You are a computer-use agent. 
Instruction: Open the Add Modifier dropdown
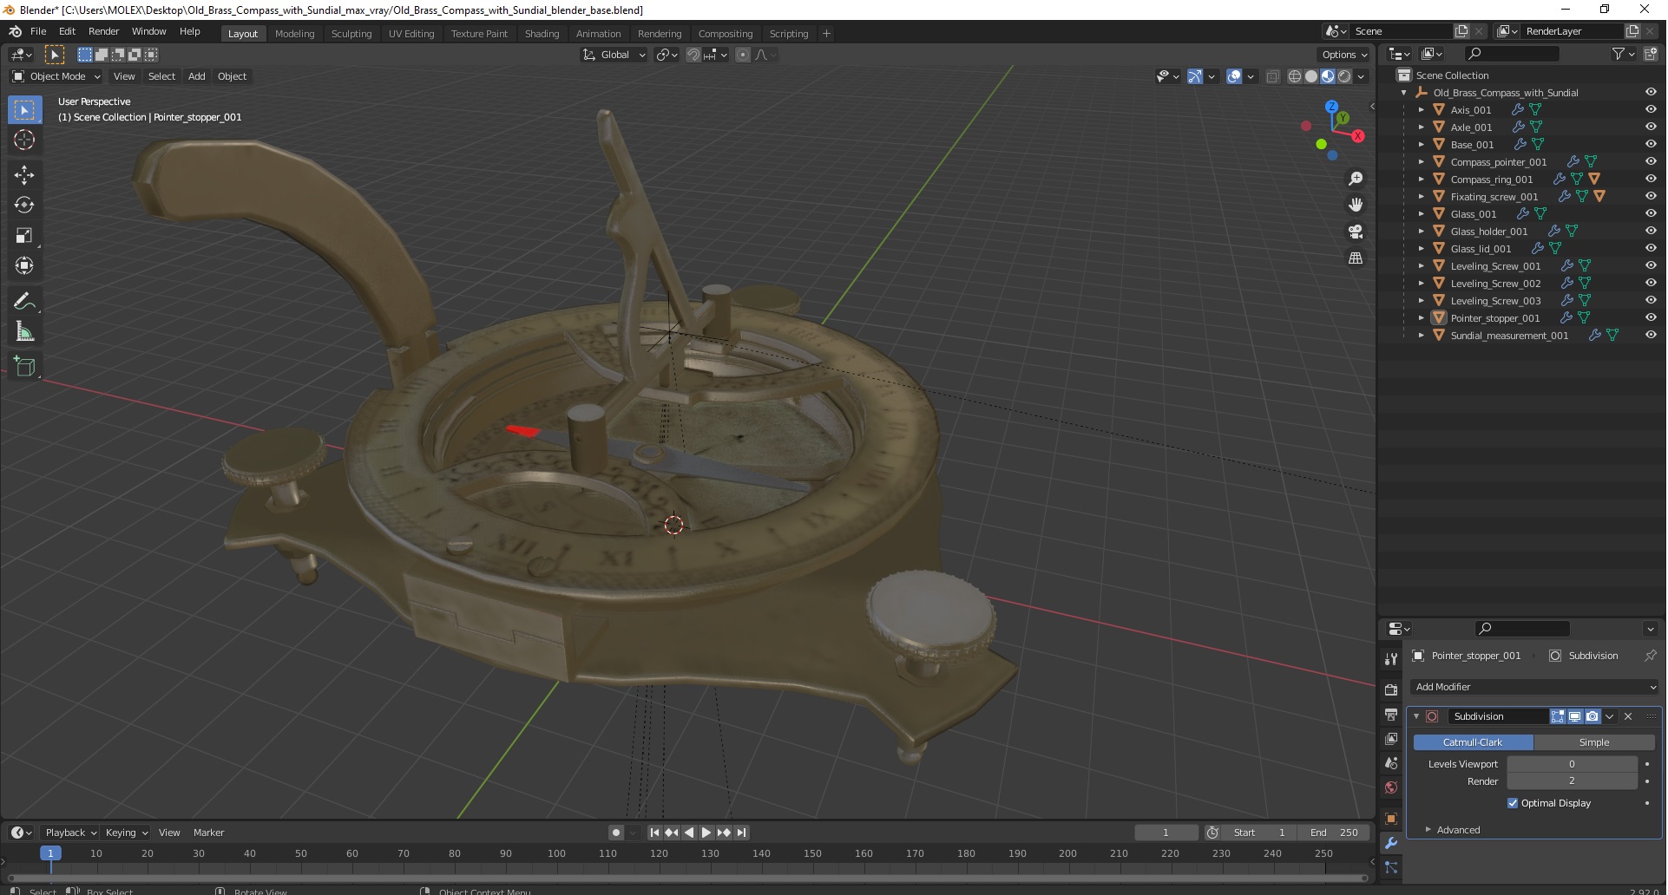pyautogui.click(x=1535, y=687)
